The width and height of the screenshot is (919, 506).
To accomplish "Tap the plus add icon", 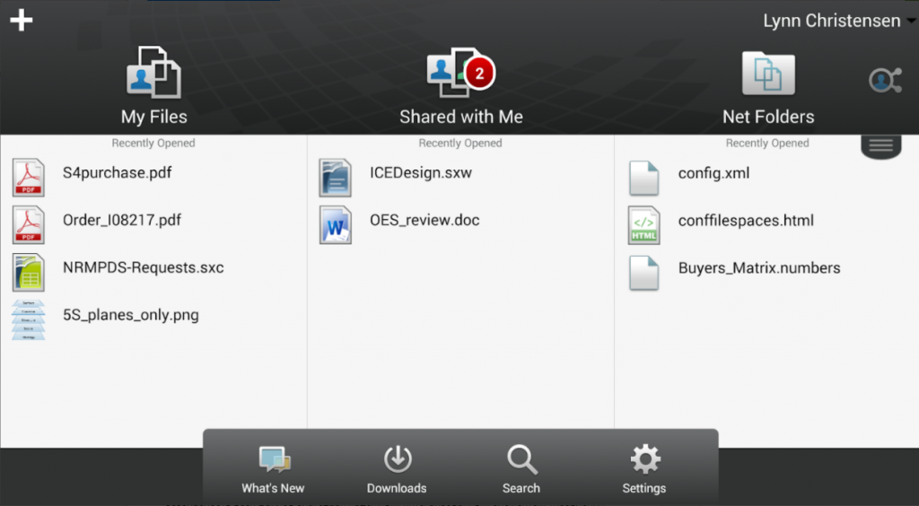I will (x=22, y=21).
